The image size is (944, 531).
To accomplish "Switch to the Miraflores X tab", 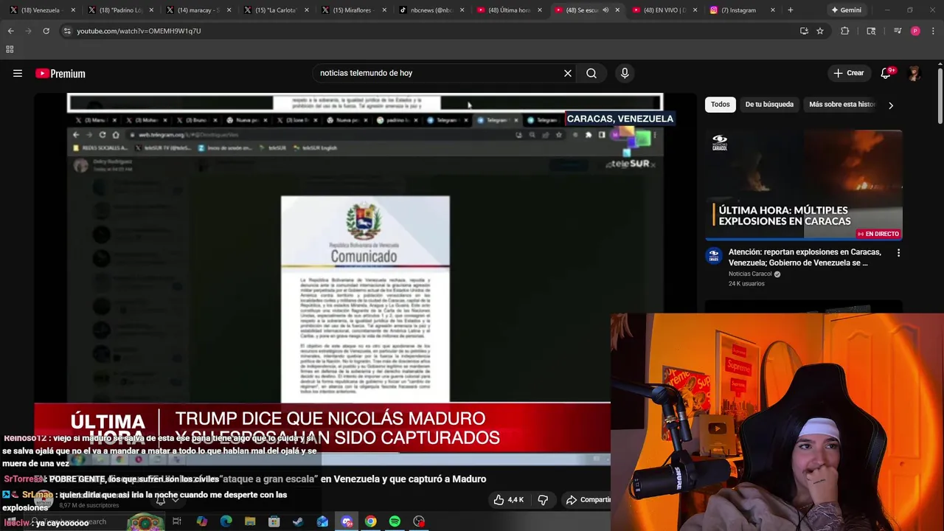I will (x=354, y=10).
